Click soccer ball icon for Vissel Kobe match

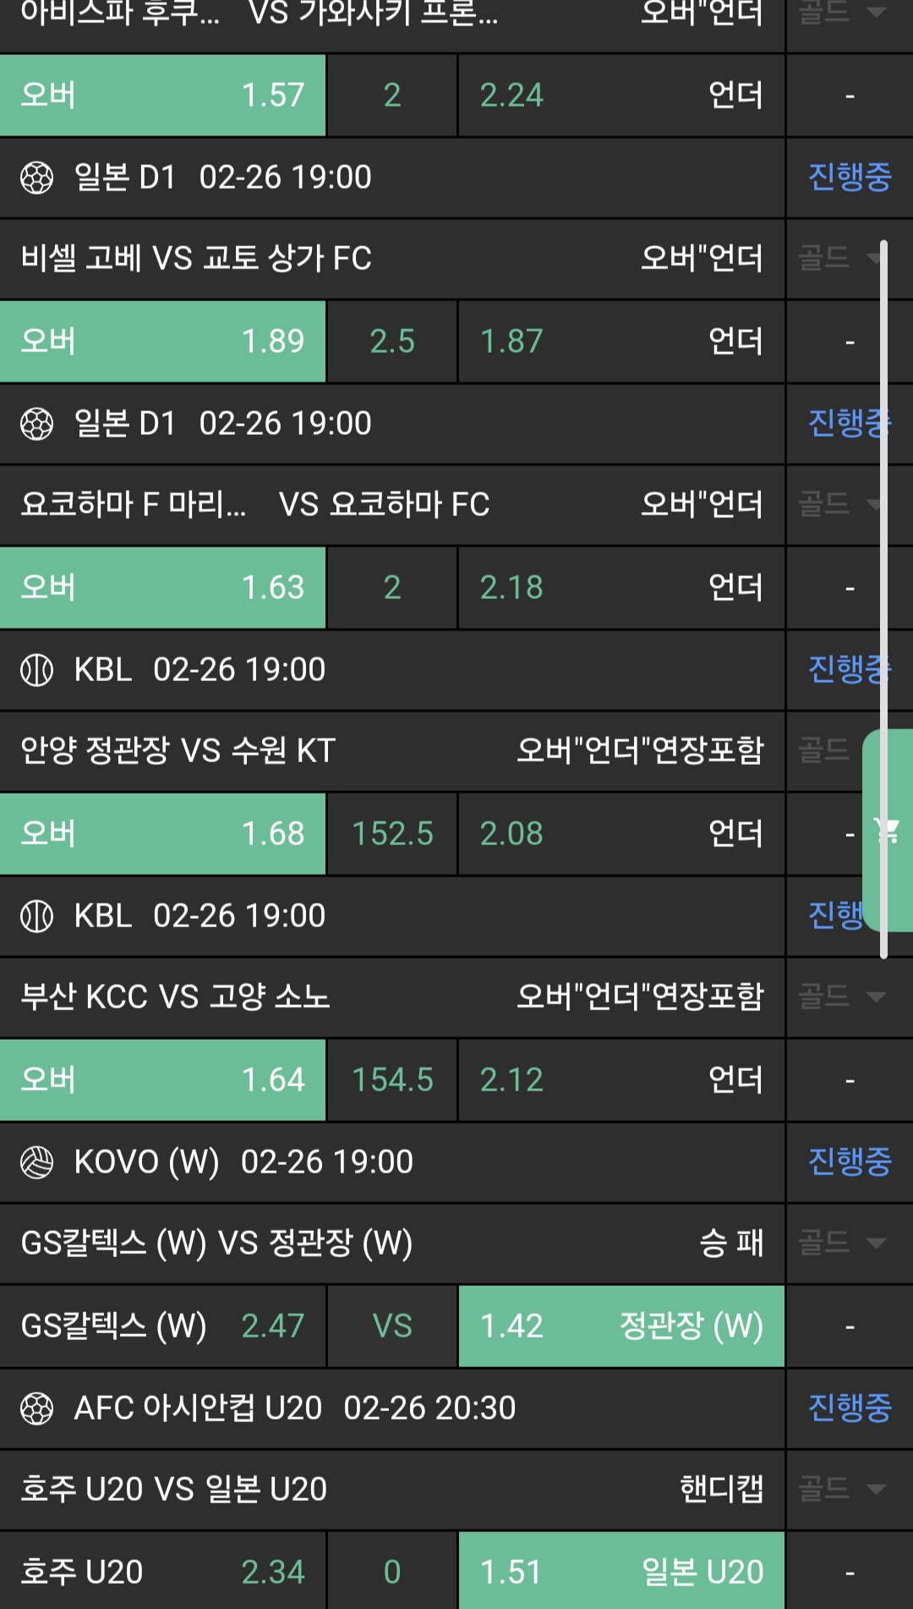tap(36, 178)
